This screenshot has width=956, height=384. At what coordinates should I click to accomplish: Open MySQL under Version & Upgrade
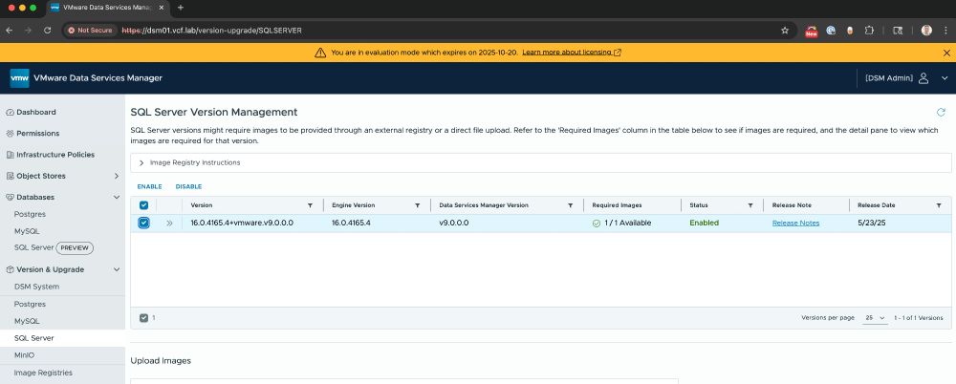(27, 321)
